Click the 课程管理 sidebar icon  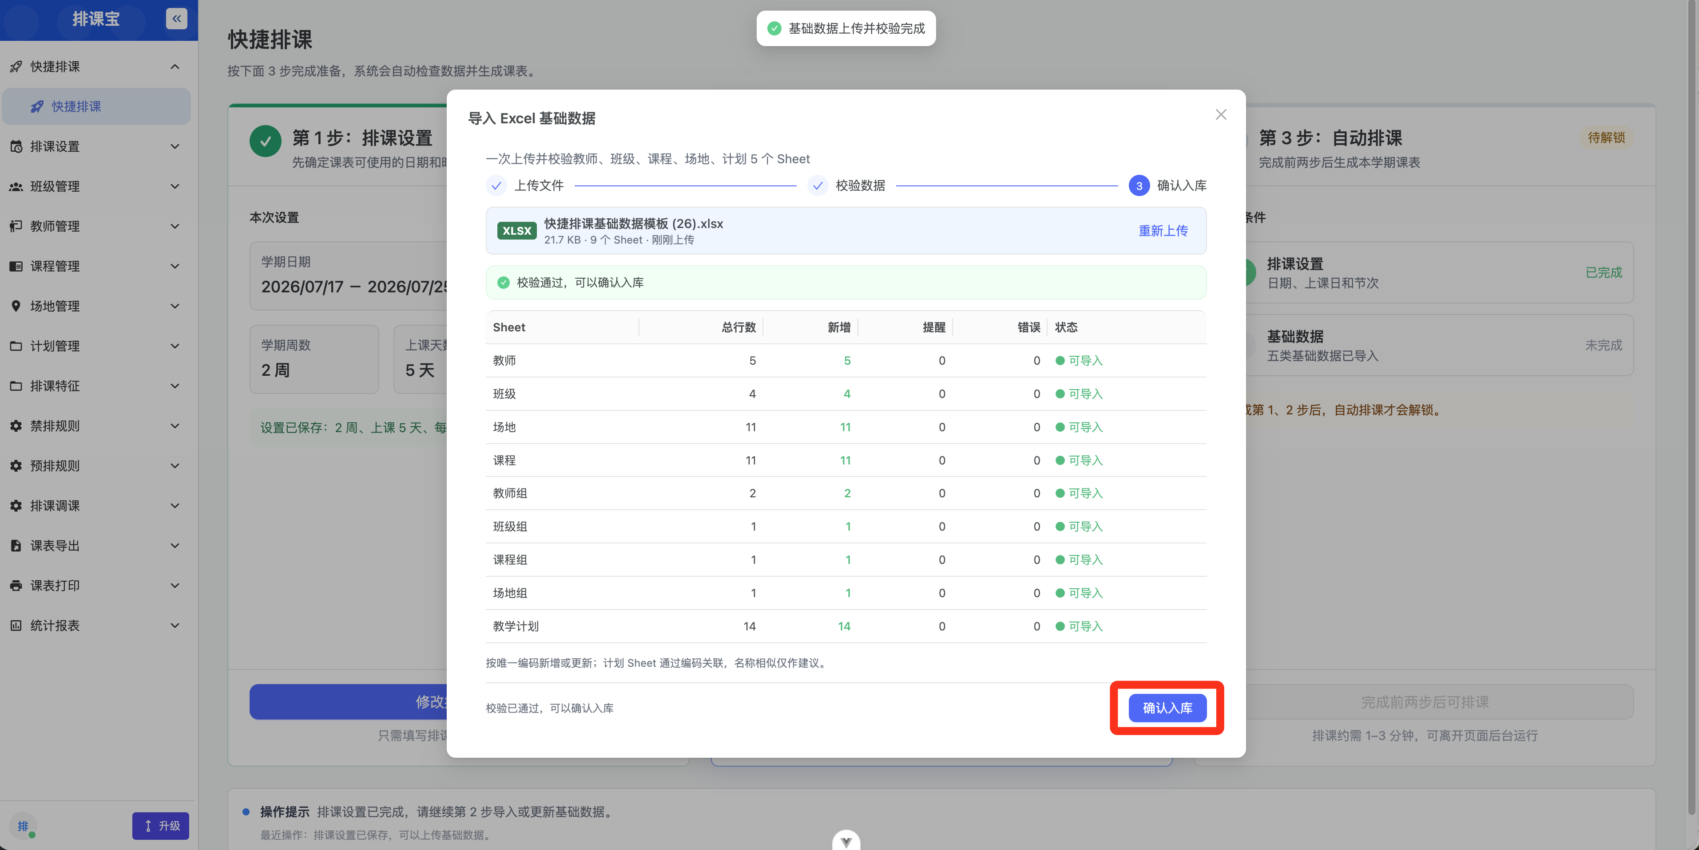click(x=16, y=266)
